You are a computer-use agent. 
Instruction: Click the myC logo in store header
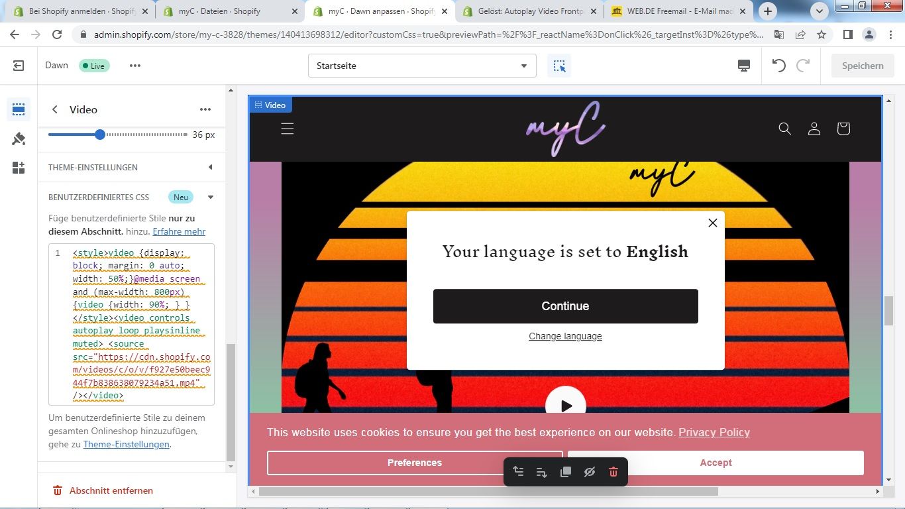coord(565,129)
